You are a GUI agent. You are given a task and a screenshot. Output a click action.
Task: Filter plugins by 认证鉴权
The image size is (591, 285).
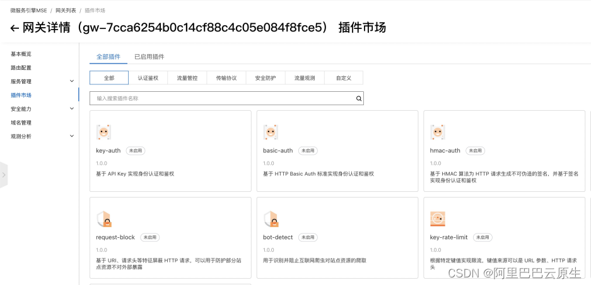pos(148,78)
